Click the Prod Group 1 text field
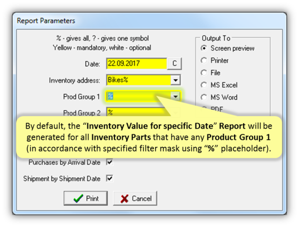This screenshot has height=227, width=299. tap(138, 96)
